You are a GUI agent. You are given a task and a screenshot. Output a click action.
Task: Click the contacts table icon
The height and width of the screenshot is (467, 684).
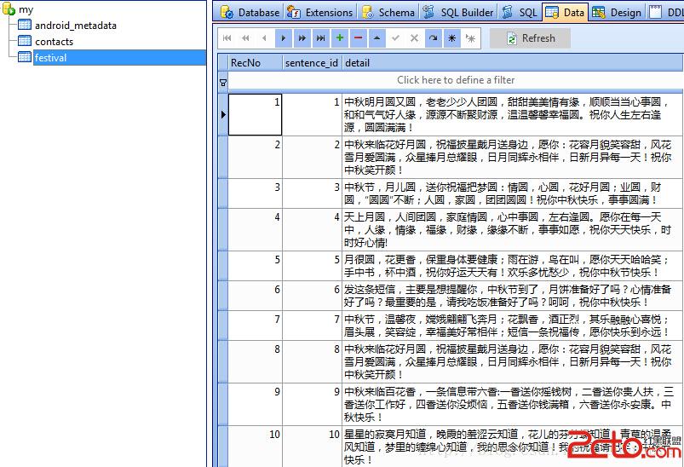coord(25,41)
